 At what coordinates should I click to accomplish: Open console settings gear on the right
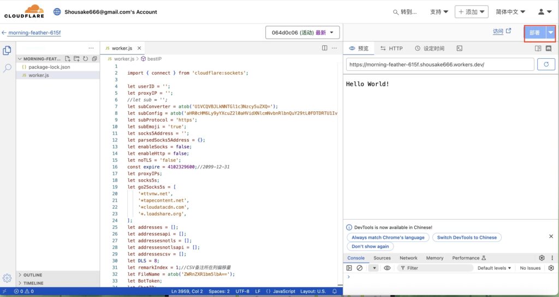pyautogui.click(x=551, y=268)
